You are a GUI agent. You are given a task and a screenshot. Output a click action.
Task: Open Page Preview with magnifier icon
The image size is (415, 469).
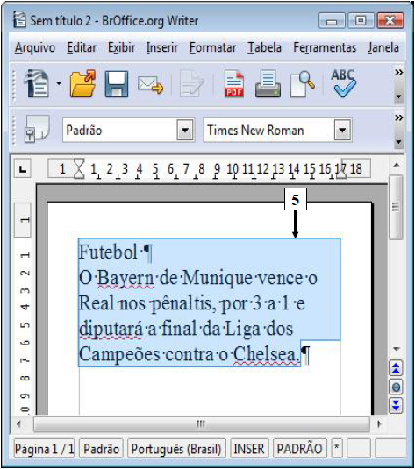point(302,84)
